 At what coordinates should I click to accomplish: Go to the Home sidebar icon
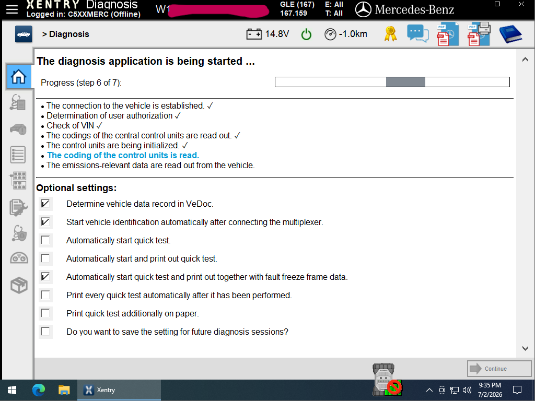18,76
